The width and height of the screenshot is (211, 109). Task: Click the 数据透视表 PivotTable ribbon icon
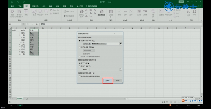pos(12,14)
